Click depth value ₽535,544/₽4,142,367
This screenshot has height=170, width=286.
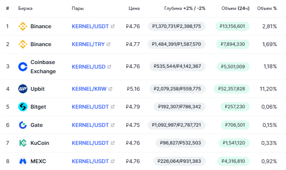(x=177, y=67)
